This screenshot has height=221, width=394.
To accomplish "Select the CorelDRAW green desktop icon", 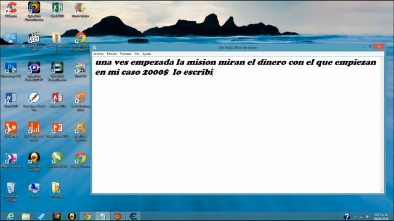I will tap(57, 160).
